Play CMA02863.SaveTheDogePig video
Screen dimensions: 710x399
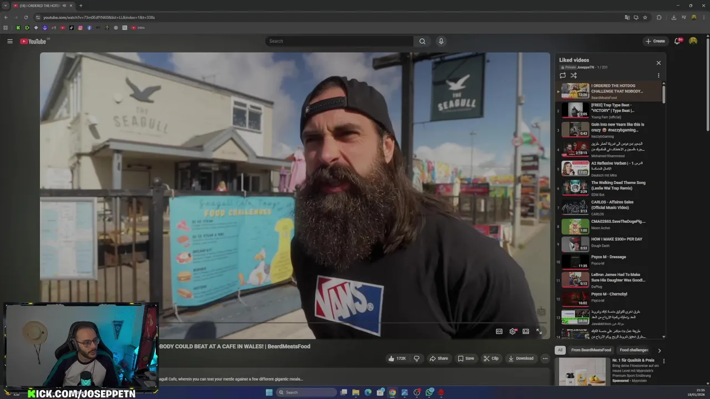click(610, 226)
